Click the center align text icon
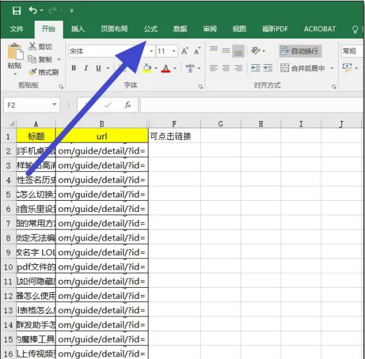365x359 pixels. tap(226, 68)
